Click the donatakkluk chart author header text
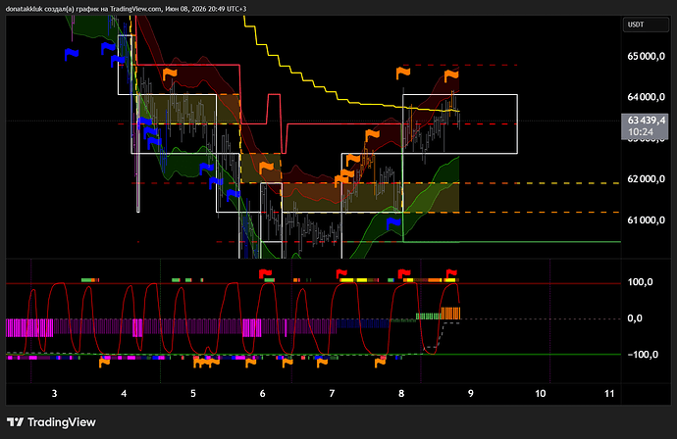This screenshot has width=677, height=439. click(126, 9)
